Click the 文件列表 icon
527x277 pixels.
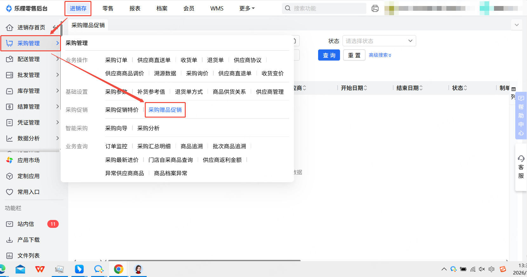[10, 255]
